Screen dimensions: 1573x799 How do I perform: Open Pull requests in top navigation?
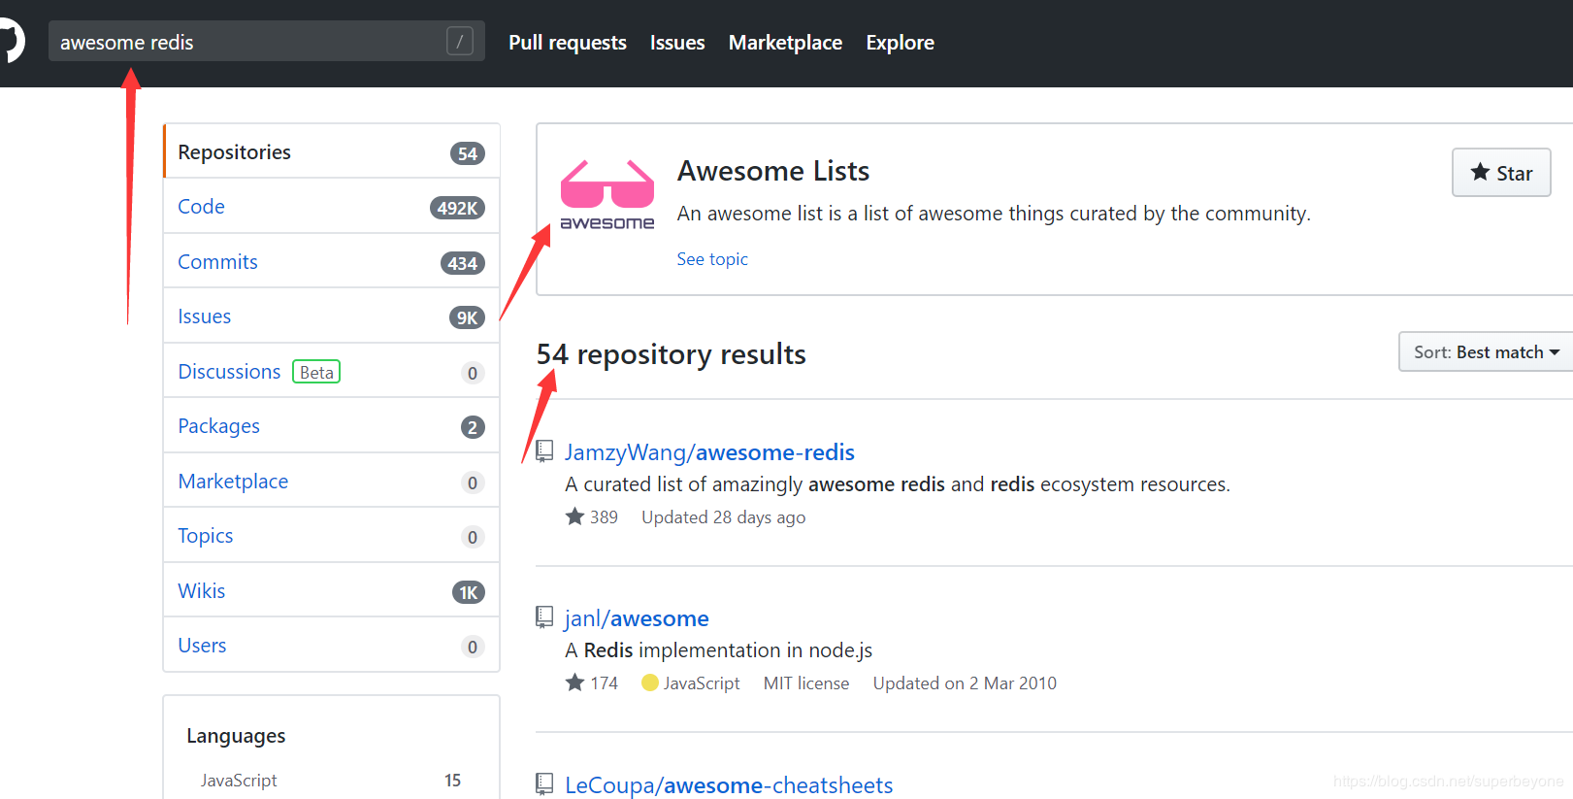568,43
